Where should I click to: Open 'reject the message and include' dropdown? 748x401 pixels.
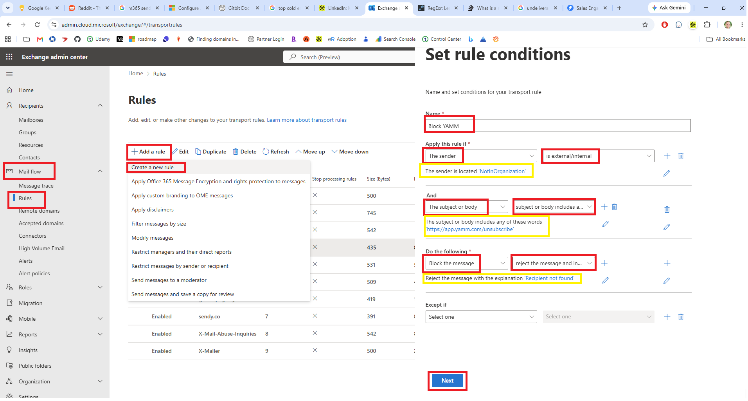point(554,263)
